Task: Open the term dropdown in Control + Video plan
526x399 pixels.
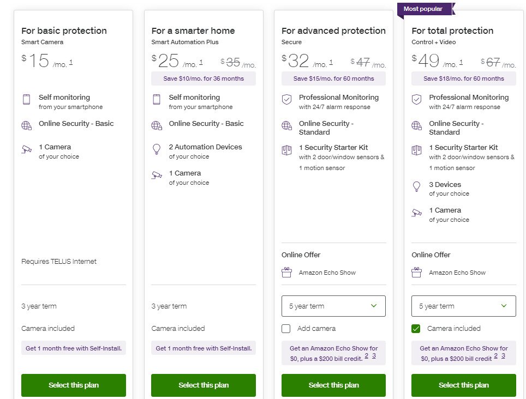Action: pos(463,306)
